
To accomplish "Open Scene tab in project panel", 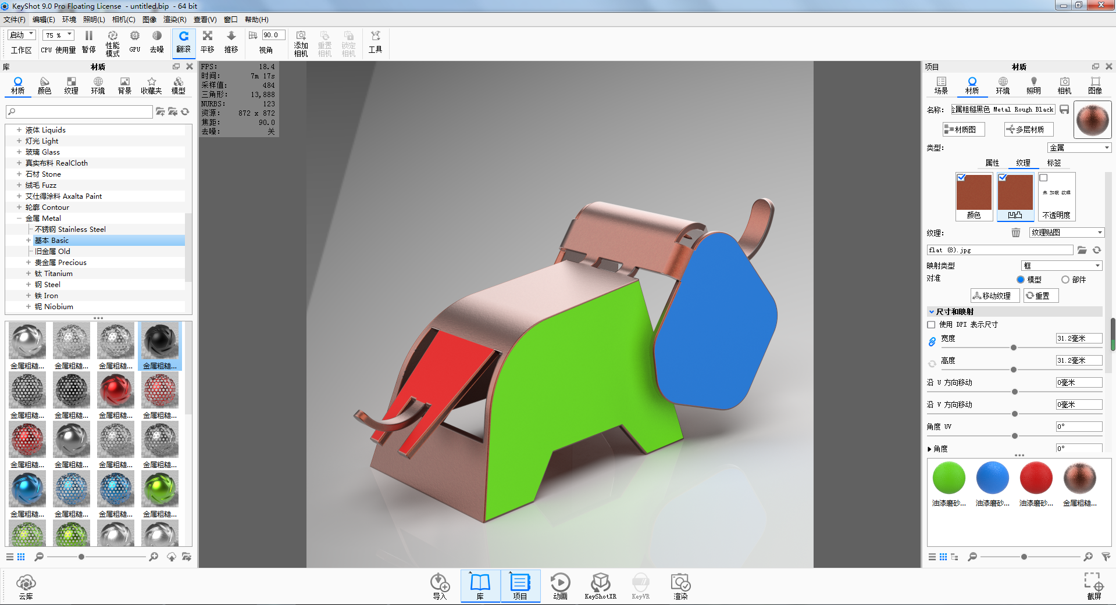I will pos(941,85).
